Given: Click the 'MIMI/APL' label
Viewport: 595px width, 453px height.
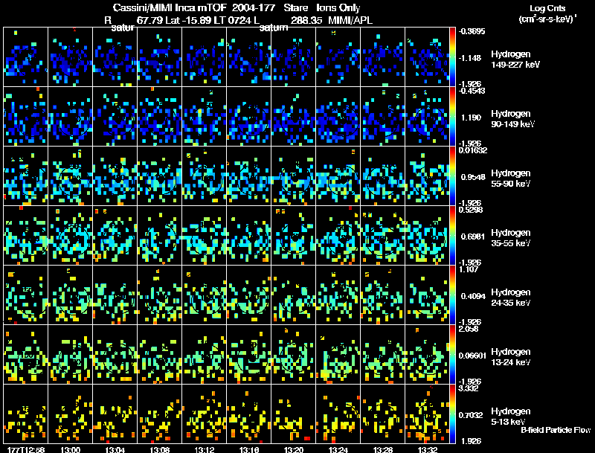Looking at the screenshot, I should pyautogui.click(x=350, y=20).
